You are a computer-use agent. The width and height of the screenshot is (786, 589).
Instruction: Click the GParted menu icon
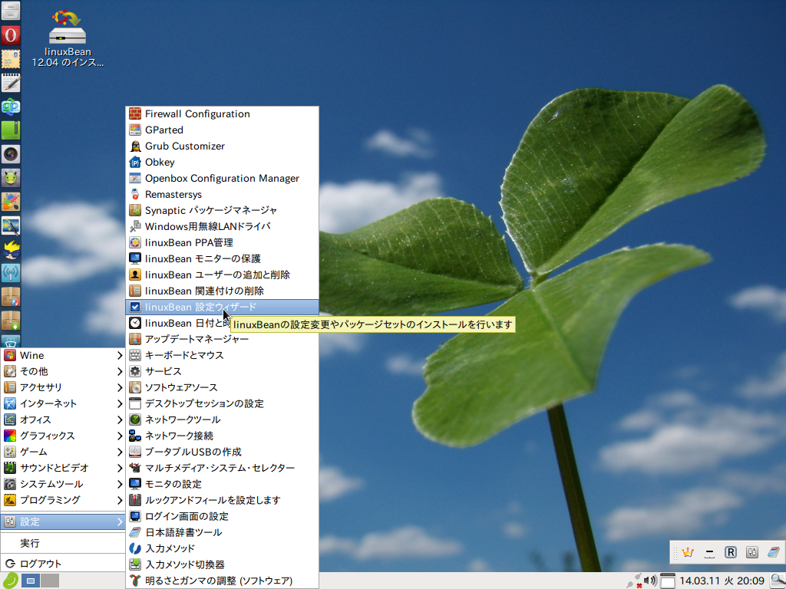[135, 130]
